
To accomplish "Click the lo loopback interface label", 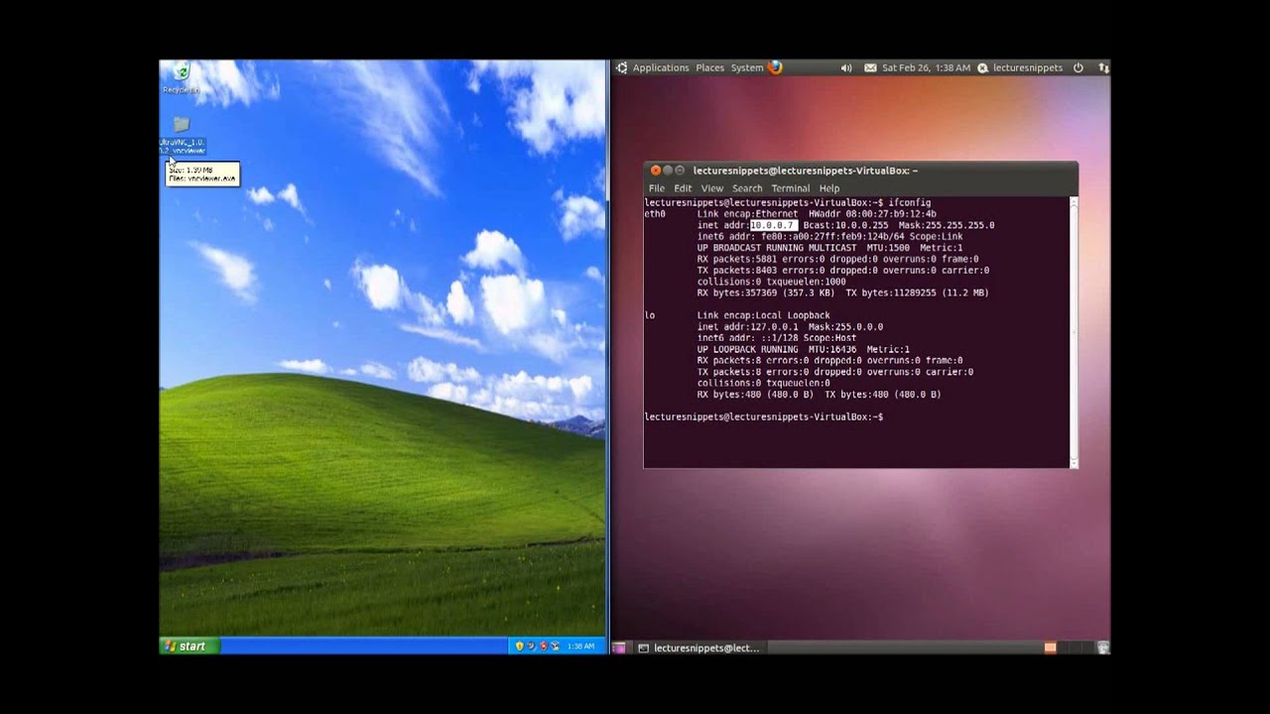I will pyautogui.click(x=650, y=315).
